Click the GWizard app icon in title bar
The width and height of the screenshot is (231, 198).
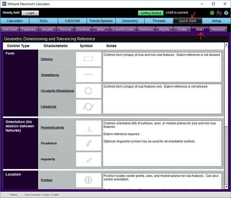click(x=4, y=4)
